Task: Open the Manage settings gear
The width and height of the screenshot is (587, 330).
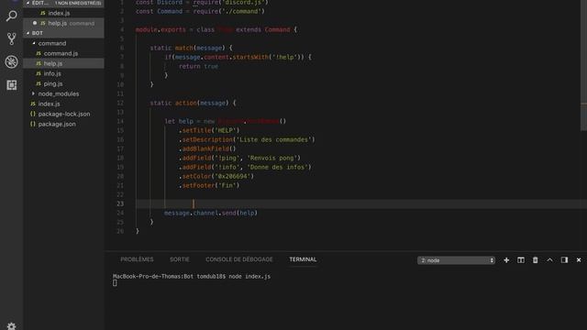Action: (11, 326)
